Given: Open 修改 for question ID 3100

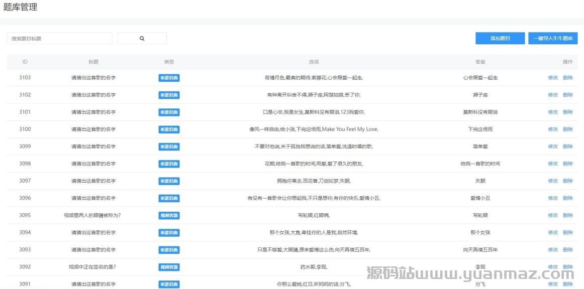Looking at the screenshot, I should [553, 129].
